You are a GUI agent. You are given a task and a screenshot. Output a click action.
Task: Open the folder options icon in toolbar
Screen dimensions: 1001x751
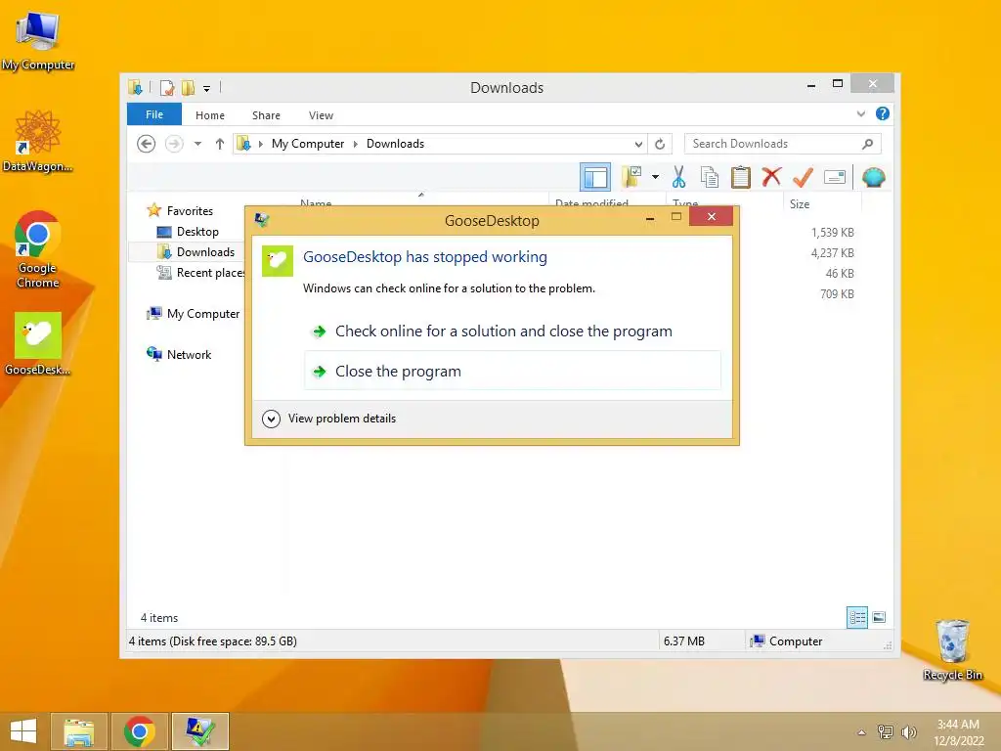tap(632, 177)
